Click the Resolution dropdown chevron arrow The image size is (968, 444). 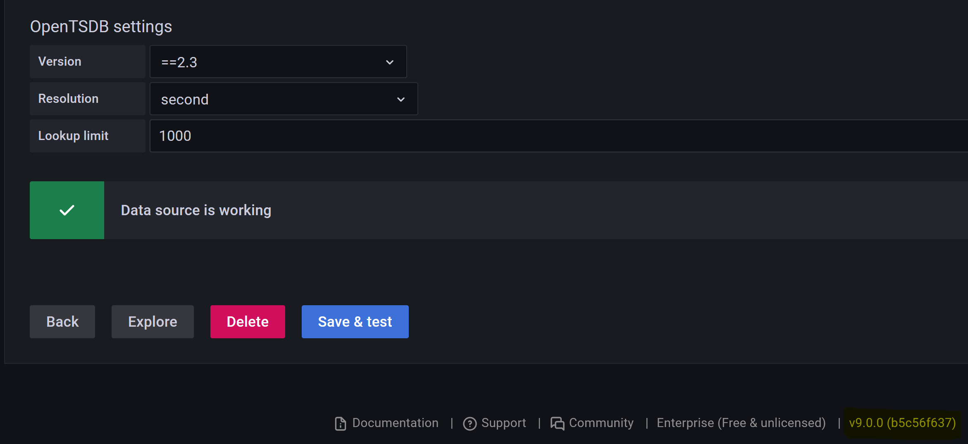coord(400,99)
